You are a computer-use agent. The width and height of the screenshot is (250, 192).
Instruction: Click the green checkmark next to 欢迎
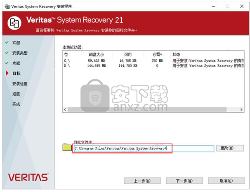coord(7,42)
